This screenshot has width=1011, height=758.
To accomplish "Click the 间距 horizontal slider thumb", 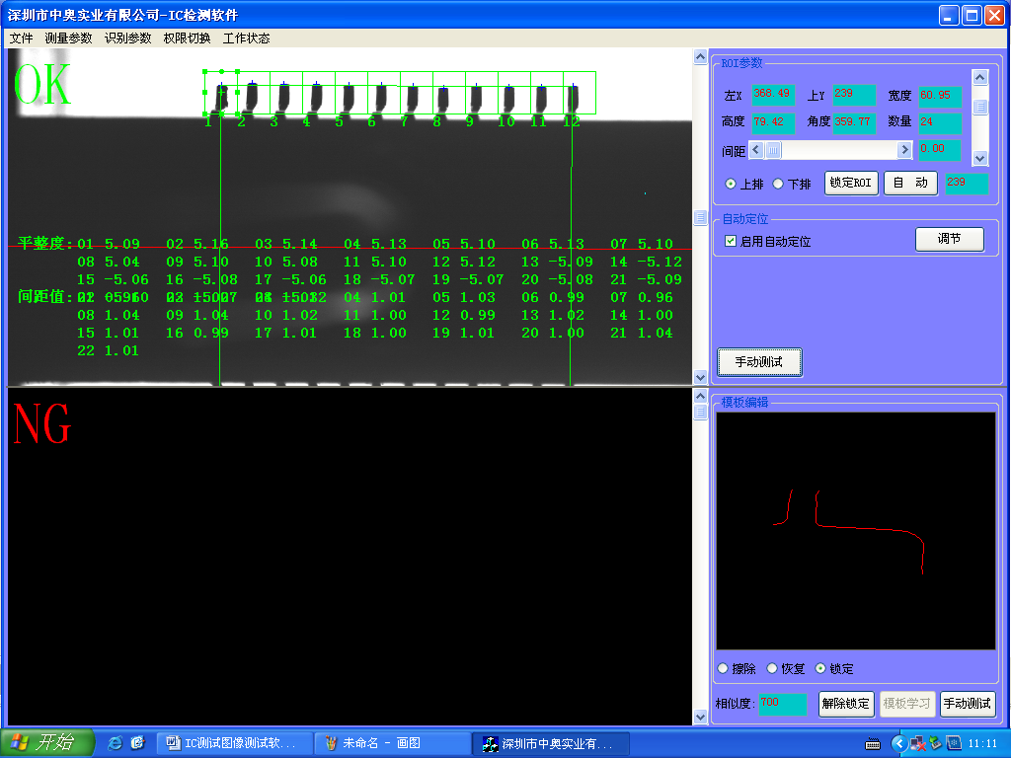I will click(x=774, y=150).
